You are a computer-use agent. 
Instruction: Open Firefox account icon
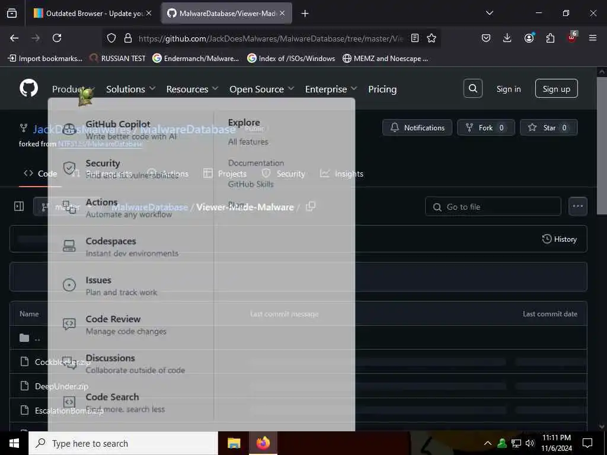point(529,38)
